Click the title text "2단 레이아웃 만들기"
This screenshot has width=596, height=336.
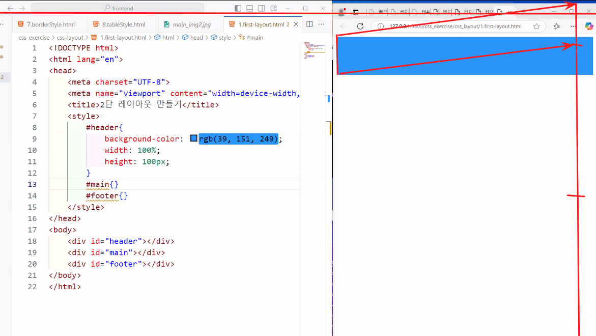(141, 104)
